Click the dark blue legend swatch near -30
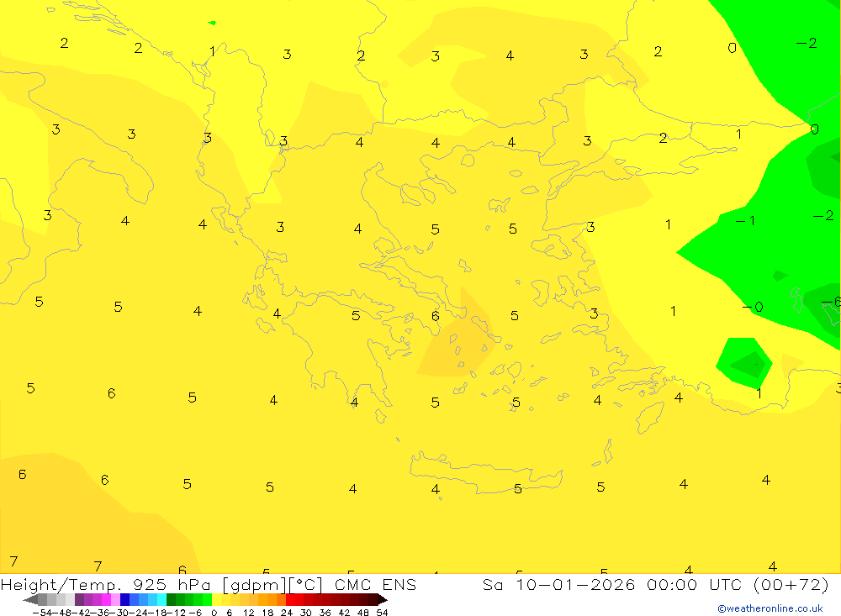This screenshot has width=841, height=616. click(x=125, y=599)
